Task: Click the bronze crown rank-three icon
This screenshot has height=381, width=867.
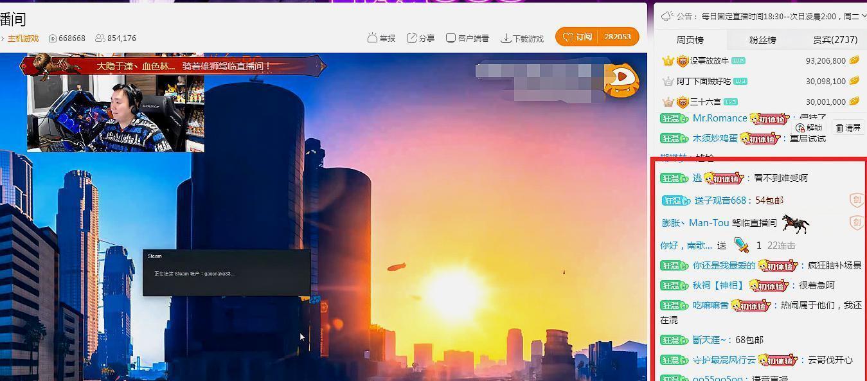Action: (668, 102)
